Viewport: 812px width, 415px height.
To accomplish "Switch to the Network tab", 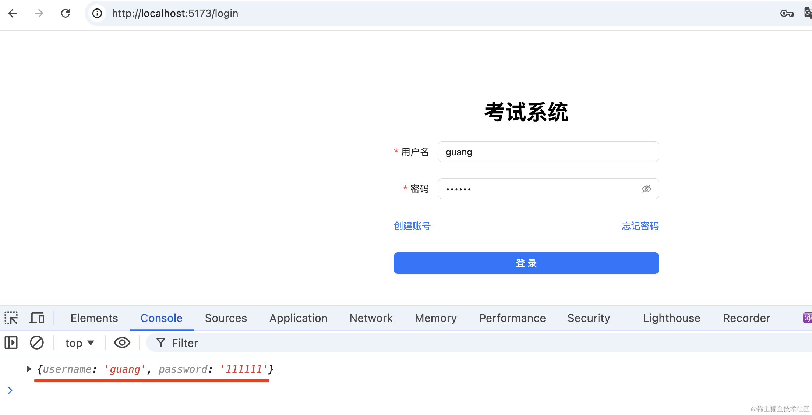I will (x=371, y=318).
